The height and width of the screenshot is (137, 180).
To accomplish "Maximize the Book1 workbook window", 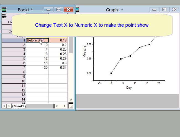I will (58, 9).
